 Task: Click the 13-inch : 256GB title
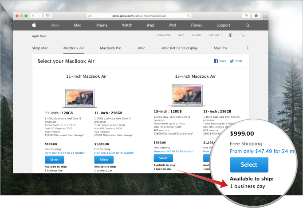[217, 112]
